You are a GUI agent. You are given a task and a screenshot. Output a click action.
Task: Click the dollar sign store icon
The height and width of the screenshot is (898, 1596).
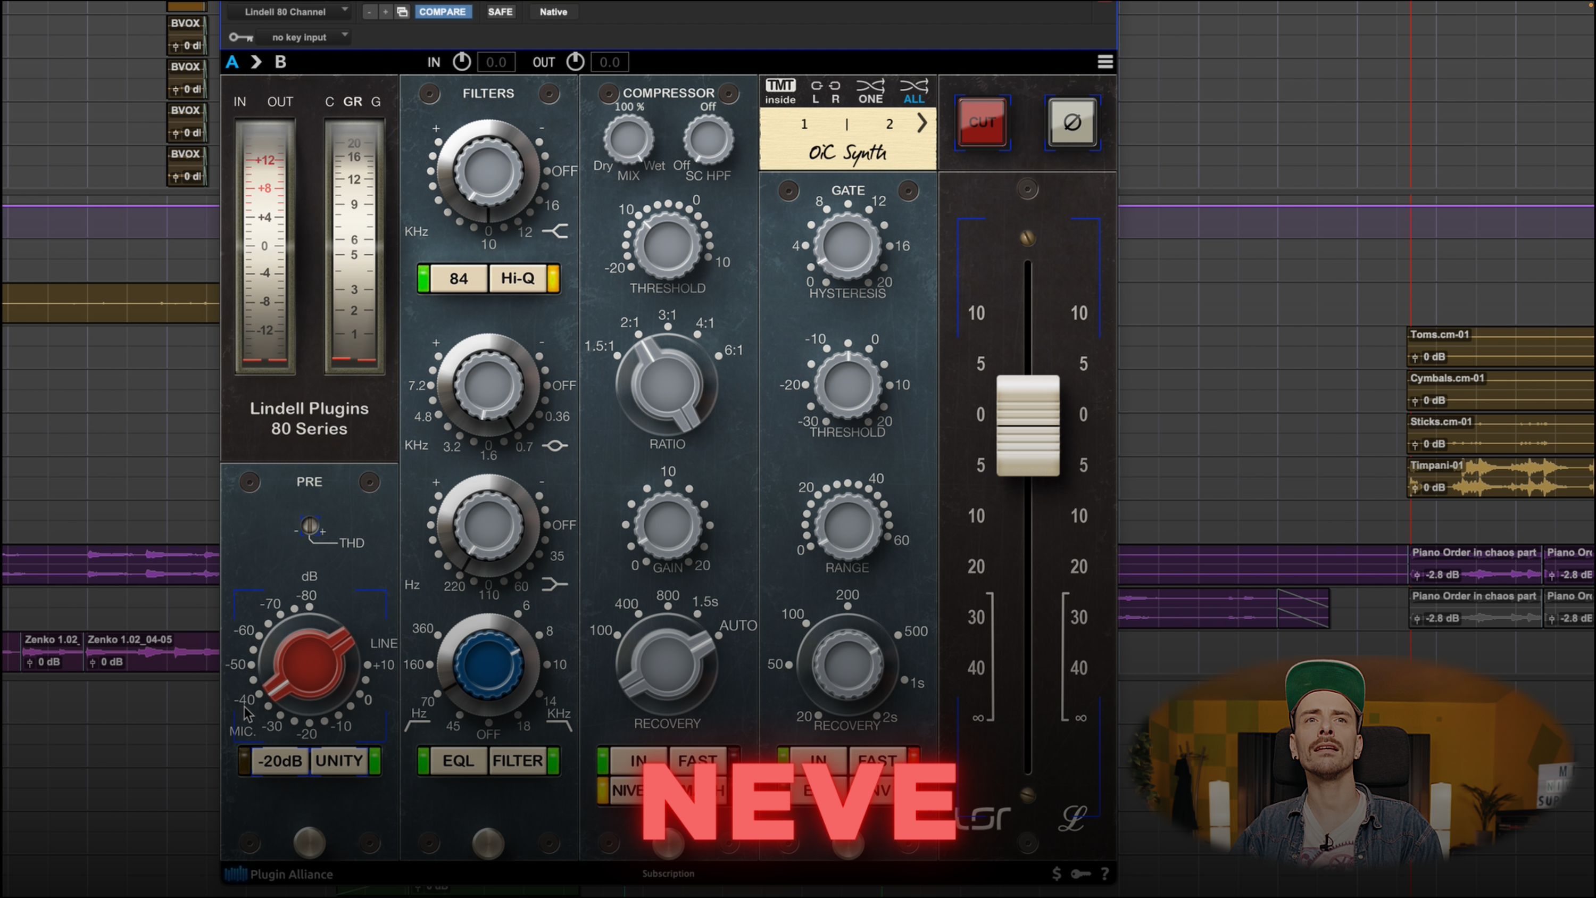(1057, 874)
